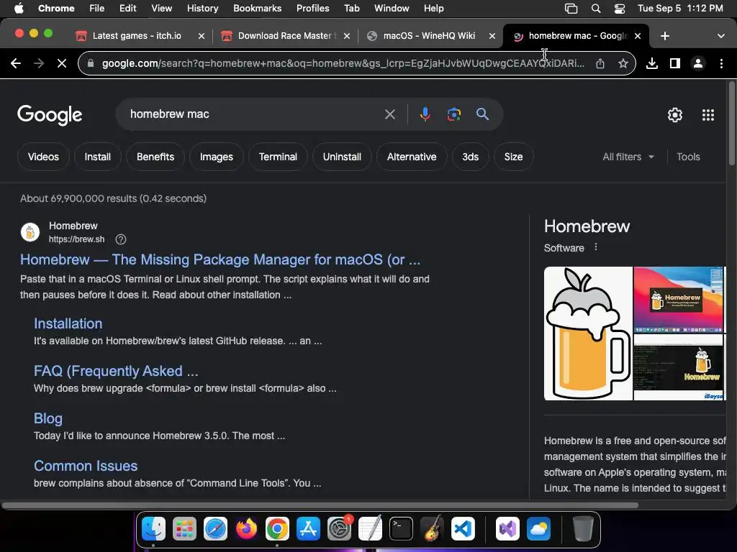This screenshot has width=737, height=552.
Task: Open Terminal from the Dock
Action: tap(401, 529)
